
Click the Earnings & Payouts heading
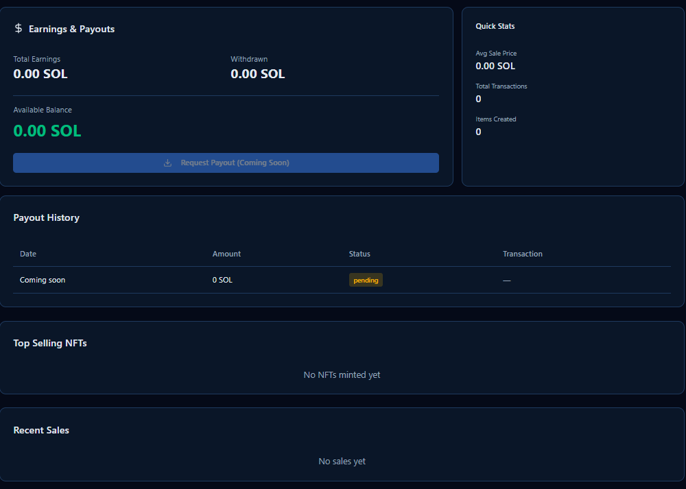(x=72, y=29)
